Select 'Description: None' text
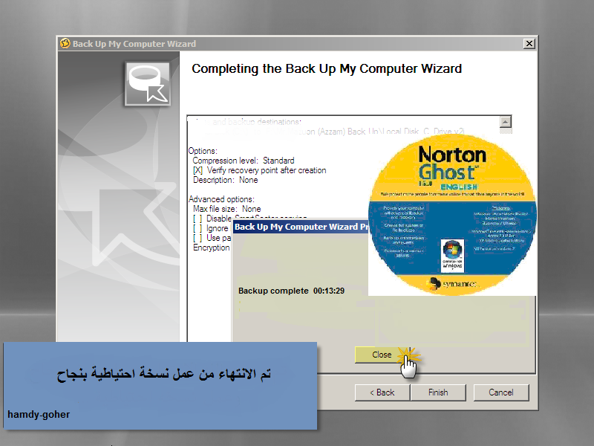 click(x=226, y=180)
